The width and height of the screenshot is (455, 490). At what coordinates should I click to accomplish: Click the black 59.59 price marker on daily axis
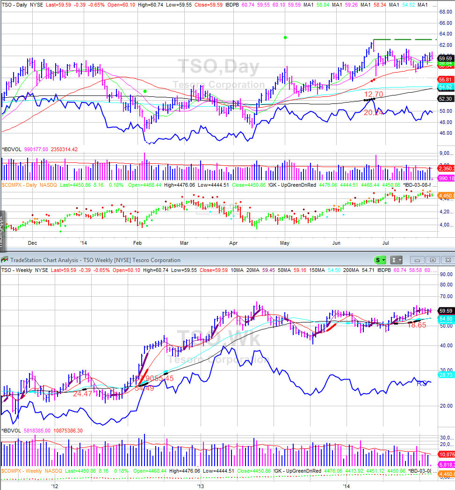[446, 59]
